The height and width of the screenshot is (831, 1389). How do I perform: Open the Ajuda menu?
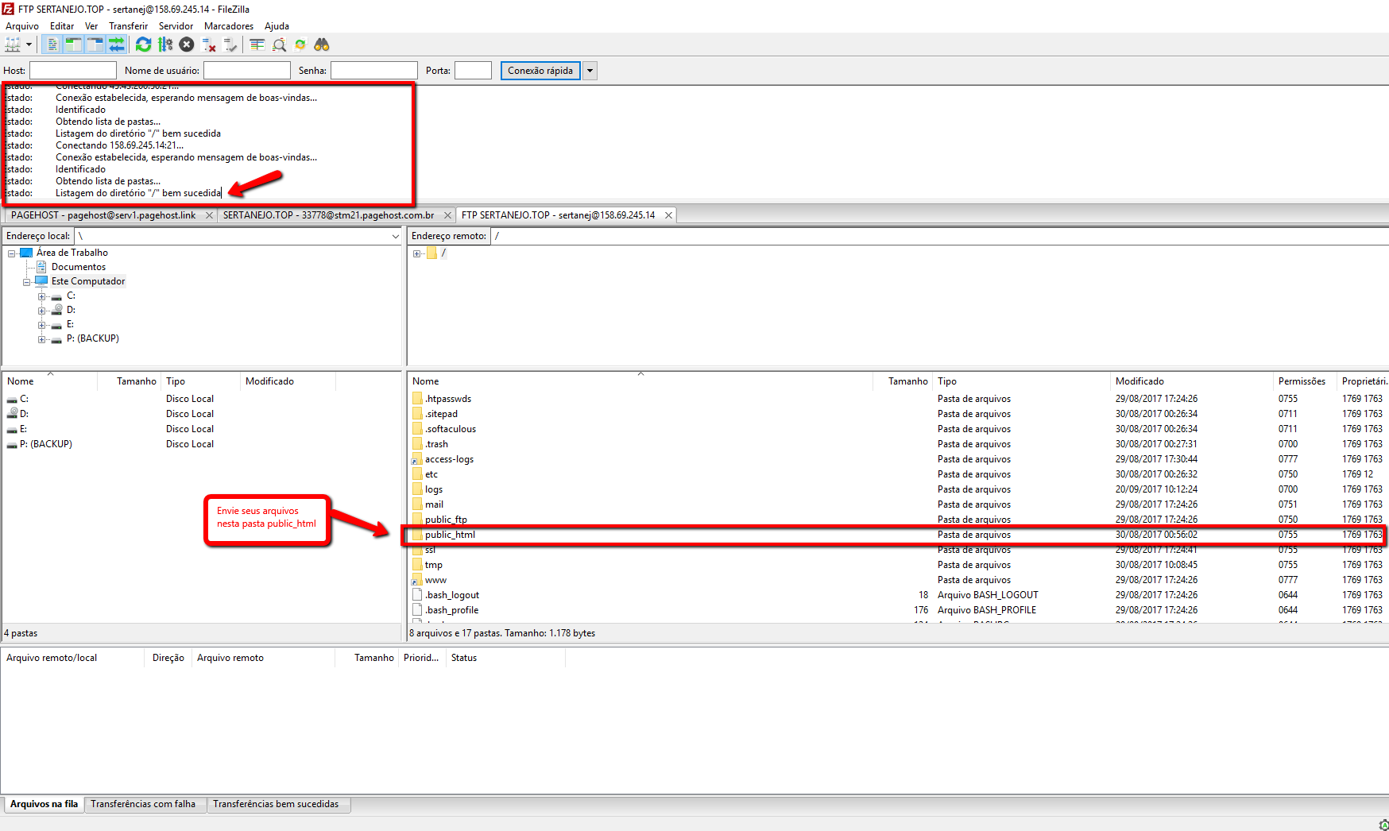click(277, 26)
